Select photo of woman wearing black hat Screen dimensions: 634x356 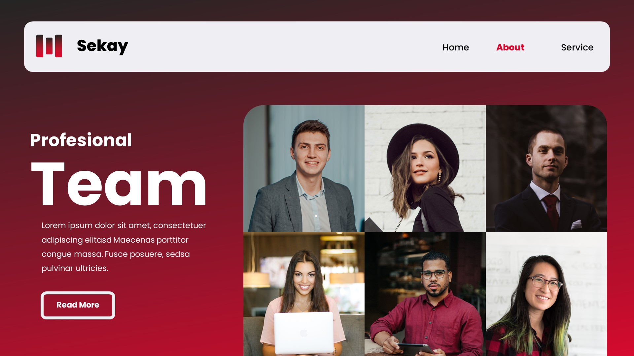pyautogui.click(x=425, y=168)
